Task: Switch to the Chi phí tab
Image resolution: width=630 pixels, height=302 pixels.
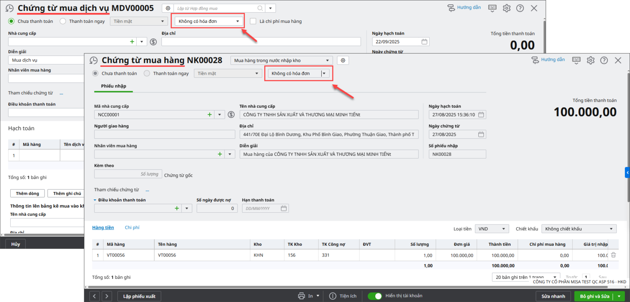Action: [x=132, y=228]
